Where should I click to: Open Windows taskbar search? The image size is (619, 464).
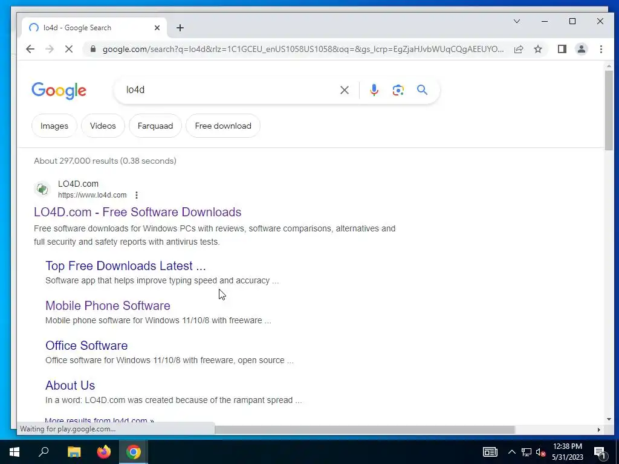click(x=44, y=452)
